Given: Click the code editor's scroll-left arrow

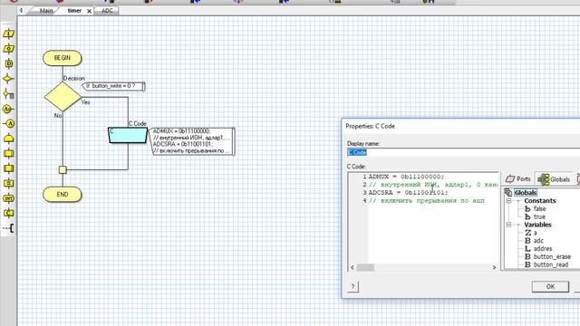Looking at the screenshot, I should pyautogui.click(x=353, y=267).
